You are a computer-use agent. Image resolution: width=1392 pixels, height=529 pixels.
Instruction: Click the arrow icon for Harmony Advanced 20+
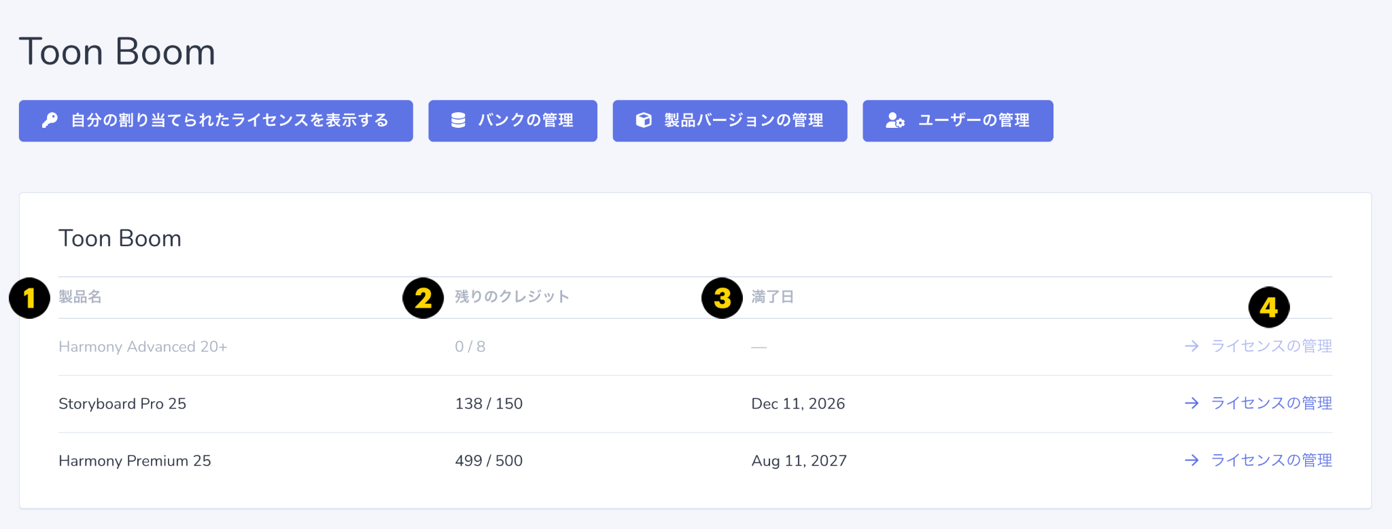pos(1191,346)
